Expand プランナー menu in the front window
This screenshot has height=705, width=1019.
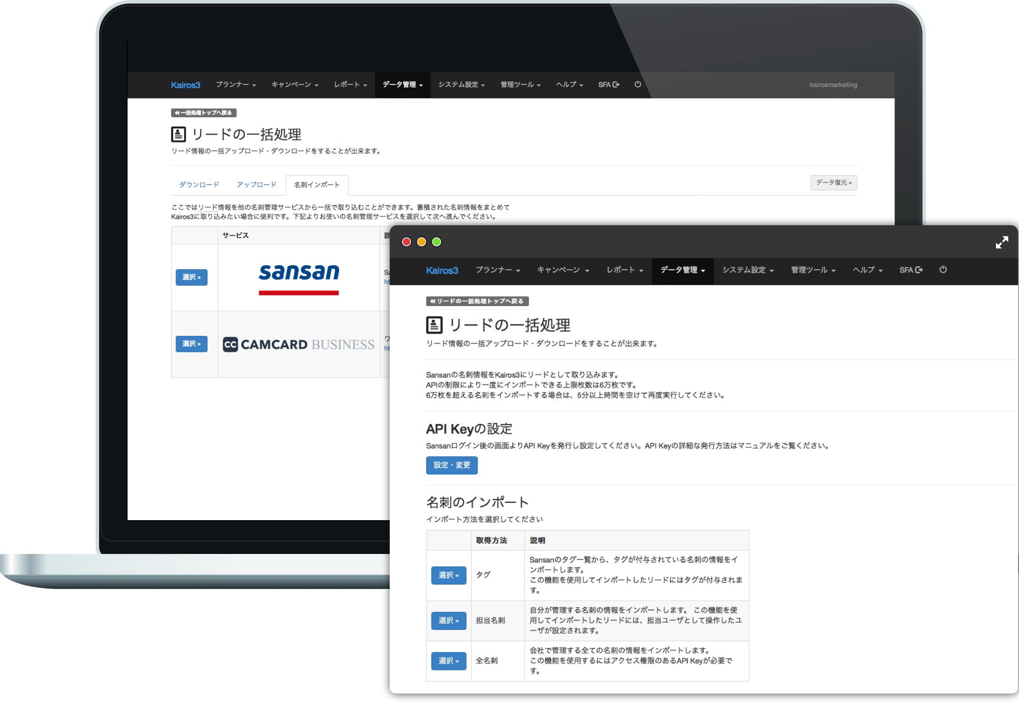point(498,270)
